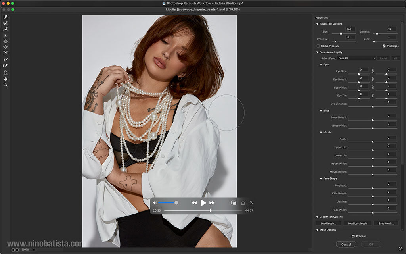Image resolution: width=406 pixels, height=254 pixels.
Task: Click the Load Last Mesh button
Action: 357,223
